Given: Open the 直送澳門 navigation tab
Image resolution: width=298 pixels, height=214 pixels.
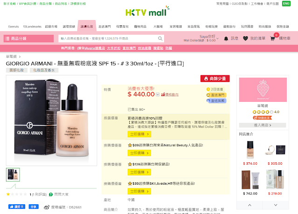Looking at the screenshot, I should (x=104, y=27).
